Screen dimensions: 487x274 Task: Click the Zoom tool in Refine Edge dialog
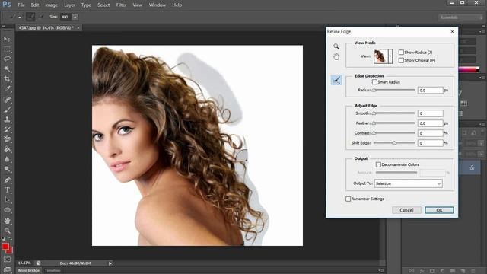[336, 46]
